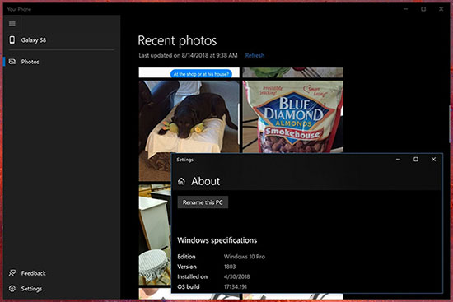Close the Your Phone window
Screen dimensions: 453x302
pos(441,9)
